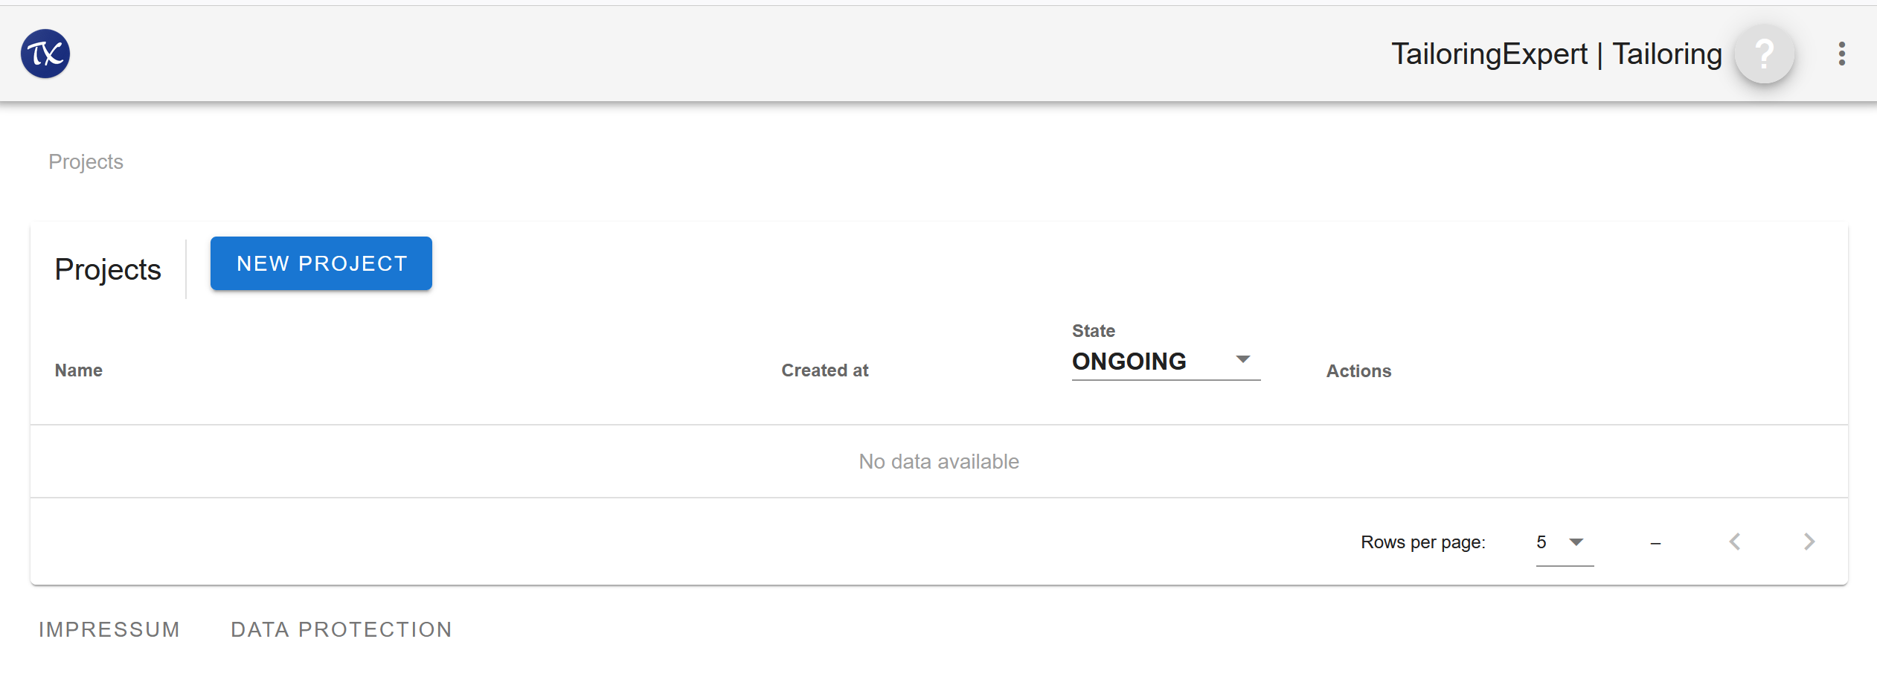Go to next page chevron

tap(1809, 542)
